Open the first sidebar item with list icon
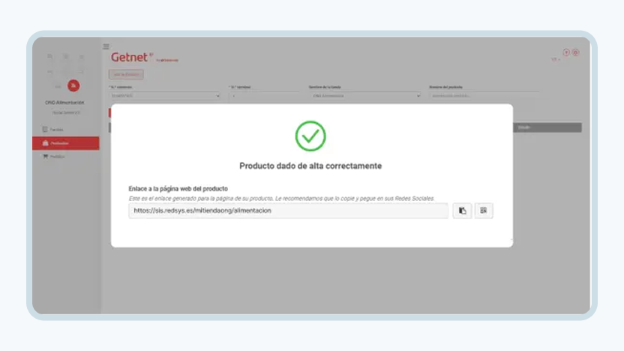This screenshot has width=624, height=351. [x=53, y=129]
